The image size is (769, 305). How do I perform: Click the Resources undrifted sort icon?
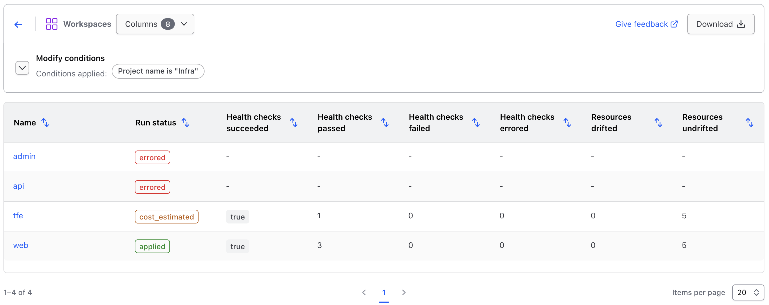[750, 122]
